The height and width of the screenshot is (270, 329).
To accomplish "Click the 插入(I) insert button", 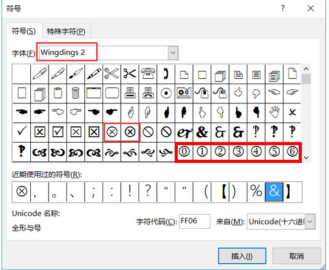I will [x=242, y=256].
